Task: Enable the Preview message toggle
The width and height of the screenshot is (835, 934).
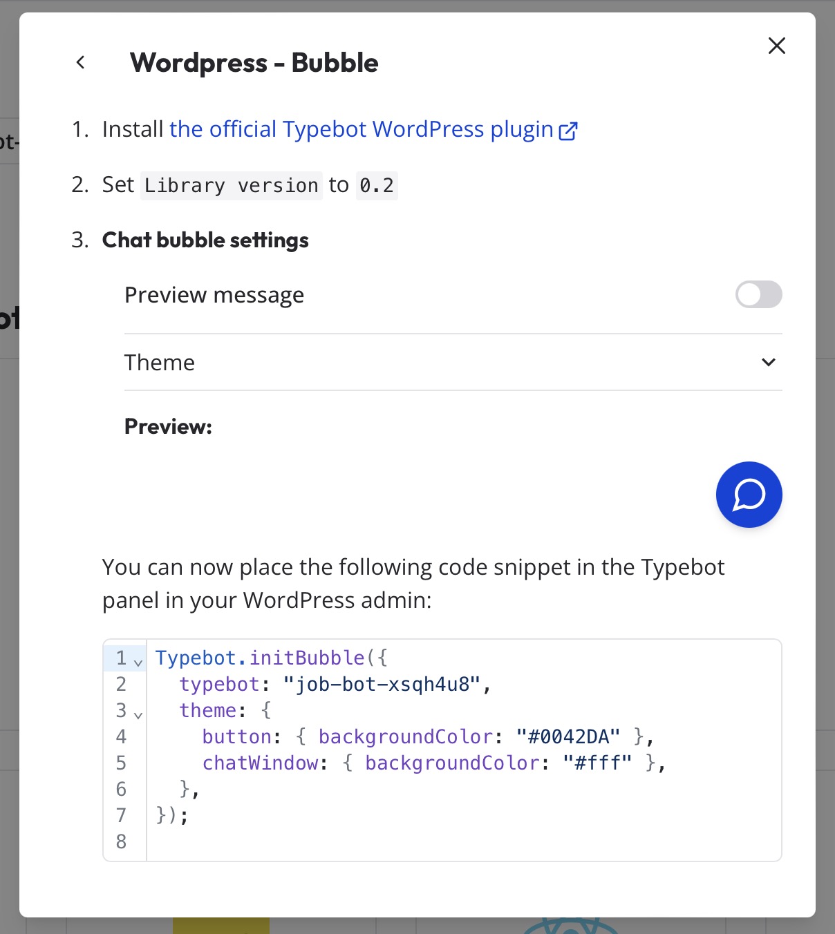Action: [758, 295]
